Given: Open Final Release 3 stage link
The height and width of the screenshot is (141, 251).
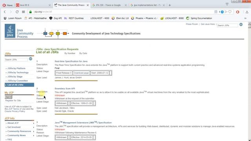Looking at the screenshot, I should pos(64,73).
